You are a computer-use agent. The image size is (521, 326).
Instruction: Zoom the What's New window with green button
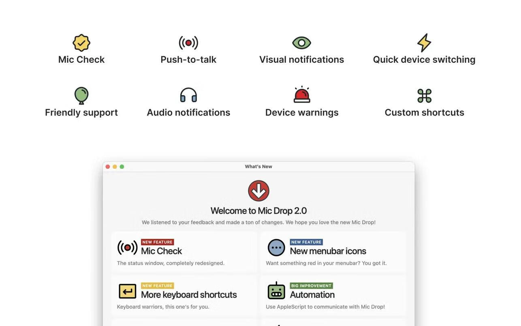(122, 167)
